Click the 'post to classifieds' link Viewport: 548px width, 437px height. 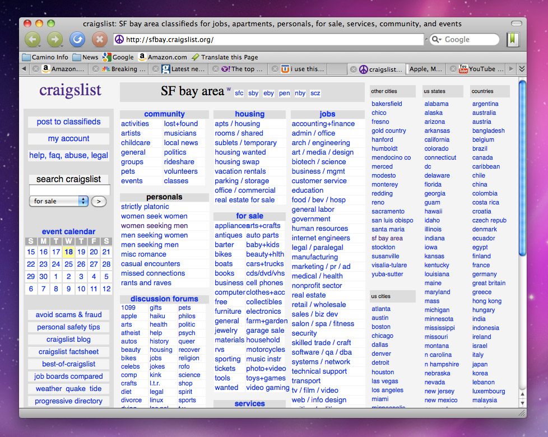[x=68, y=122]
